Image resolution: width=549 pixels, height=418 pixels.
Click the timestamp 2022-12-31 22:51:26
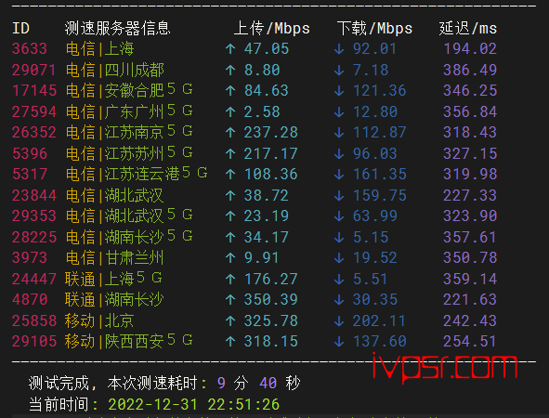tap(194, 405)
